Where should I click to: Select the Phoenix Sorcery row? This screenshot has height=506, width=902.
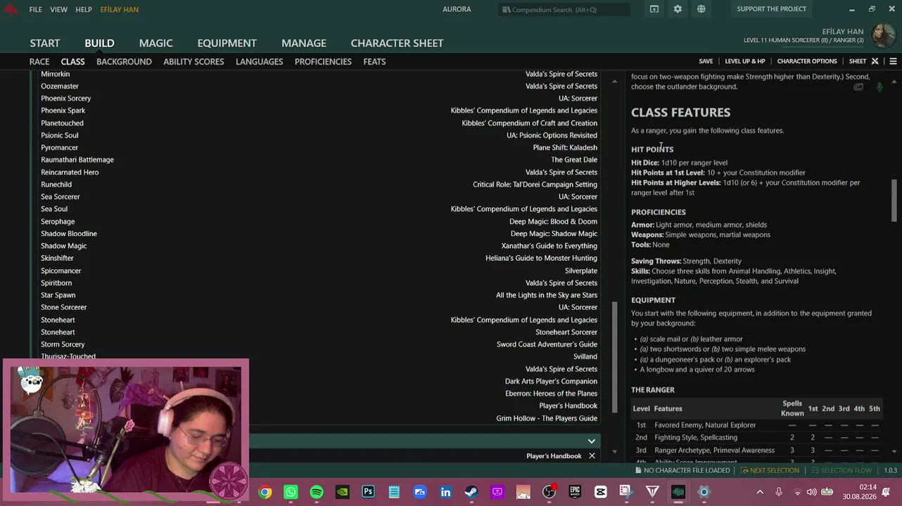(319, 98)
